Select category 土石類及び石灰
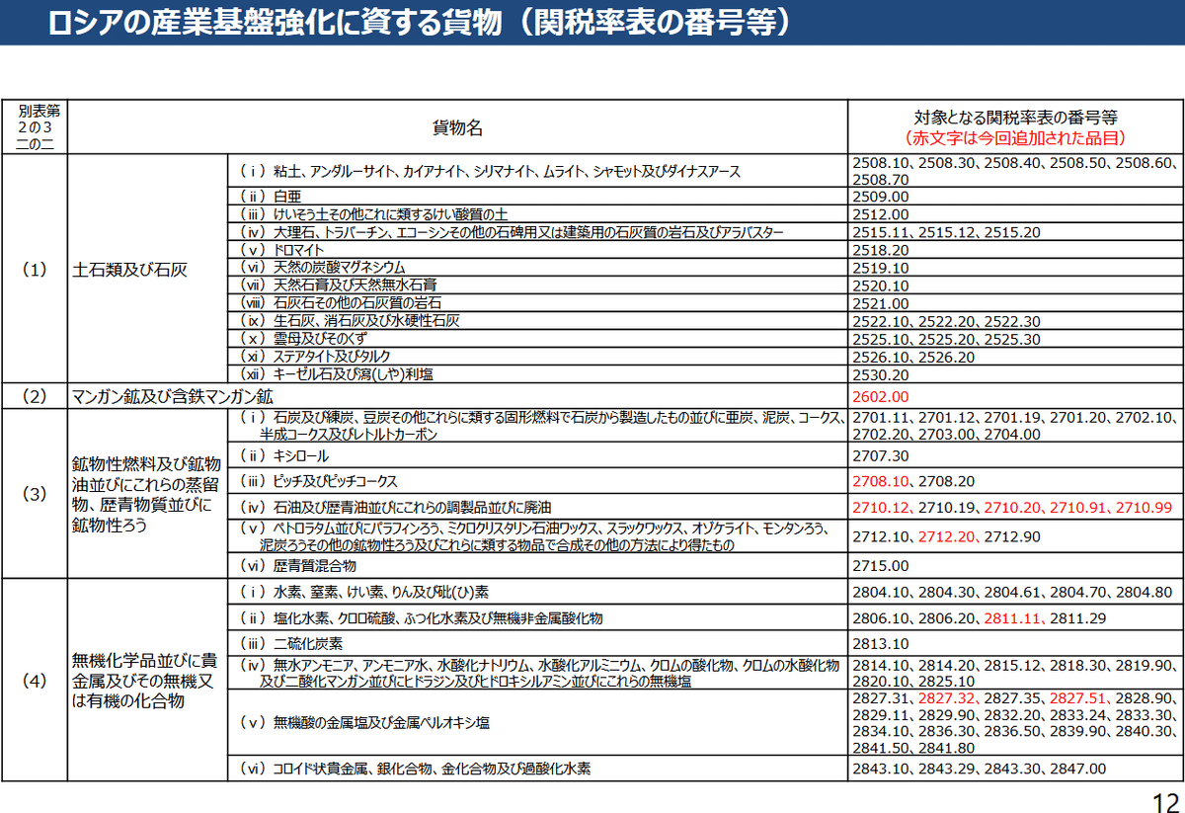 pos(129,269)
